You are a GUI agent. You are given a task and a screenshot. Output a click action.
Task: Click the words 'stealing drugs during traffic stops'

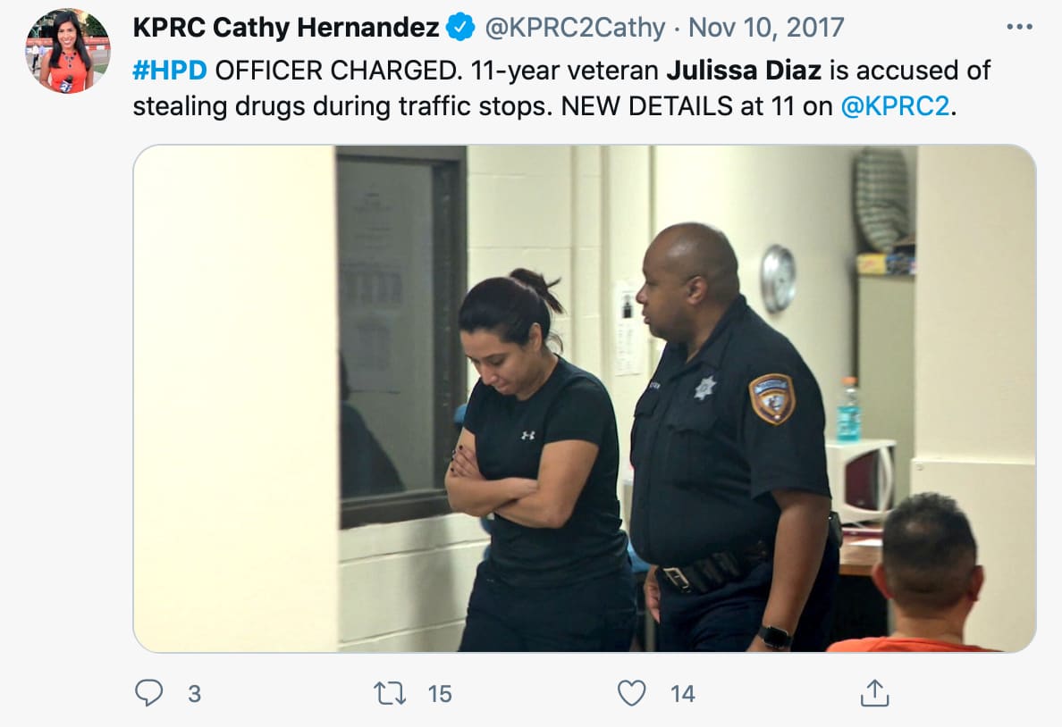click(342, 106)
